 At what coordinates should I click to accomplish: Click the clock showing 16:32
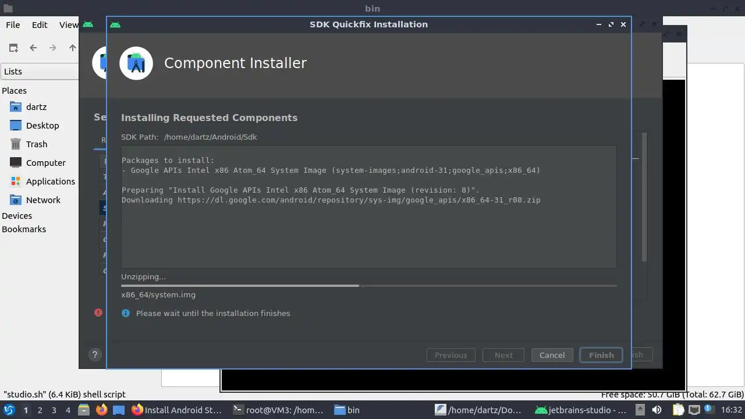[732, 410]
